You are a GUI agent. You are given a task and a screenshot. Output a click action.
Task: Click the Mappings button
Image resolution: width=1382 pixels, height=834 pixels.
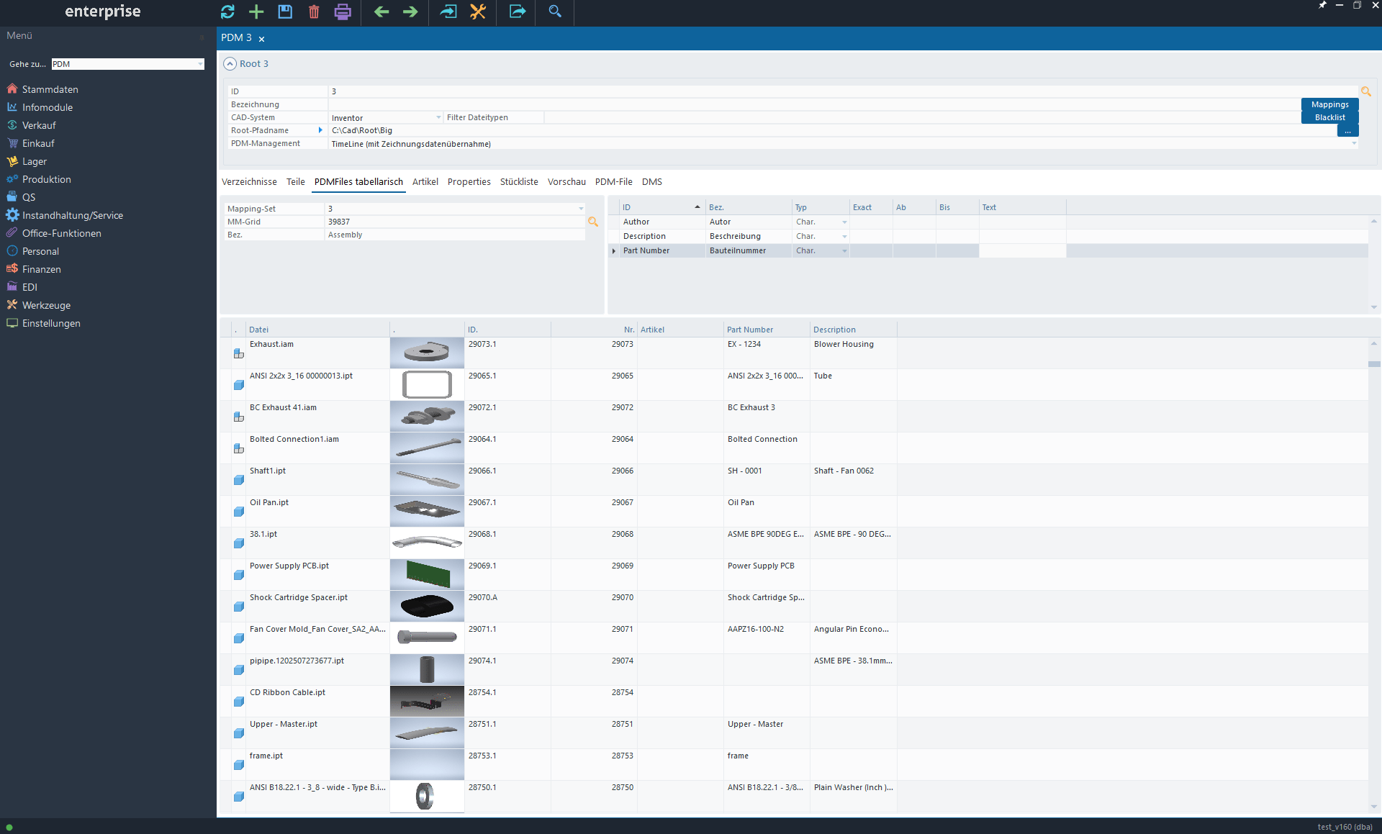tap(1329, 104)
